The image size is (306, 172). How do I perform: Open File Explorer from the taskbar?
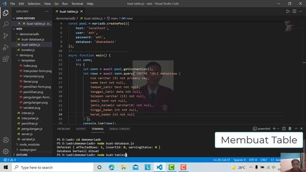coord(123,167)
